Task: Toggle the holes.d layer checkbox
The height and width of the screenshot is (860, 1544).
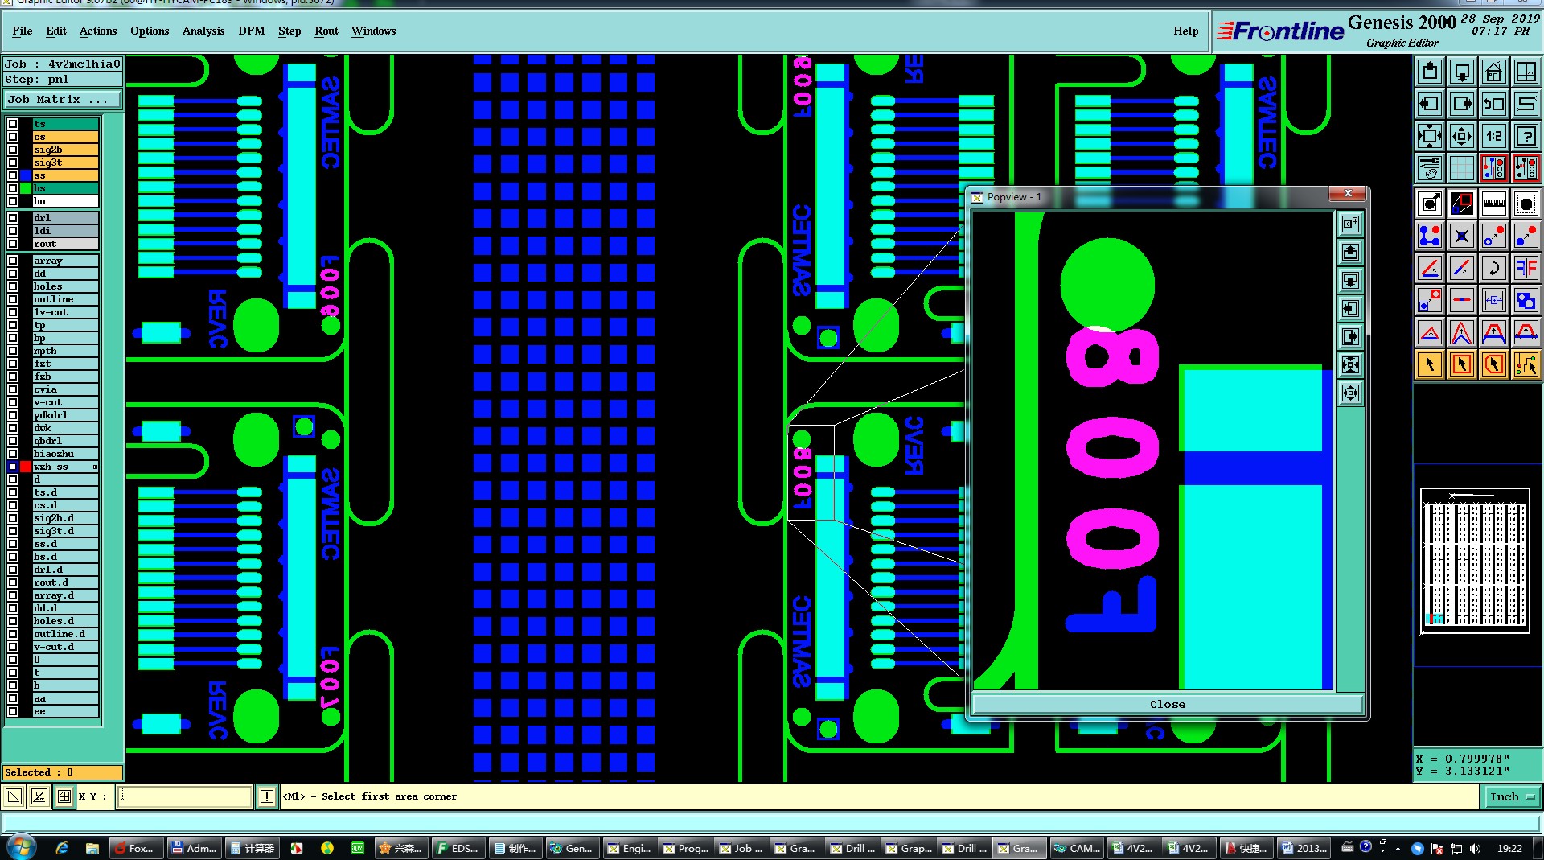Action: (13, 621)
